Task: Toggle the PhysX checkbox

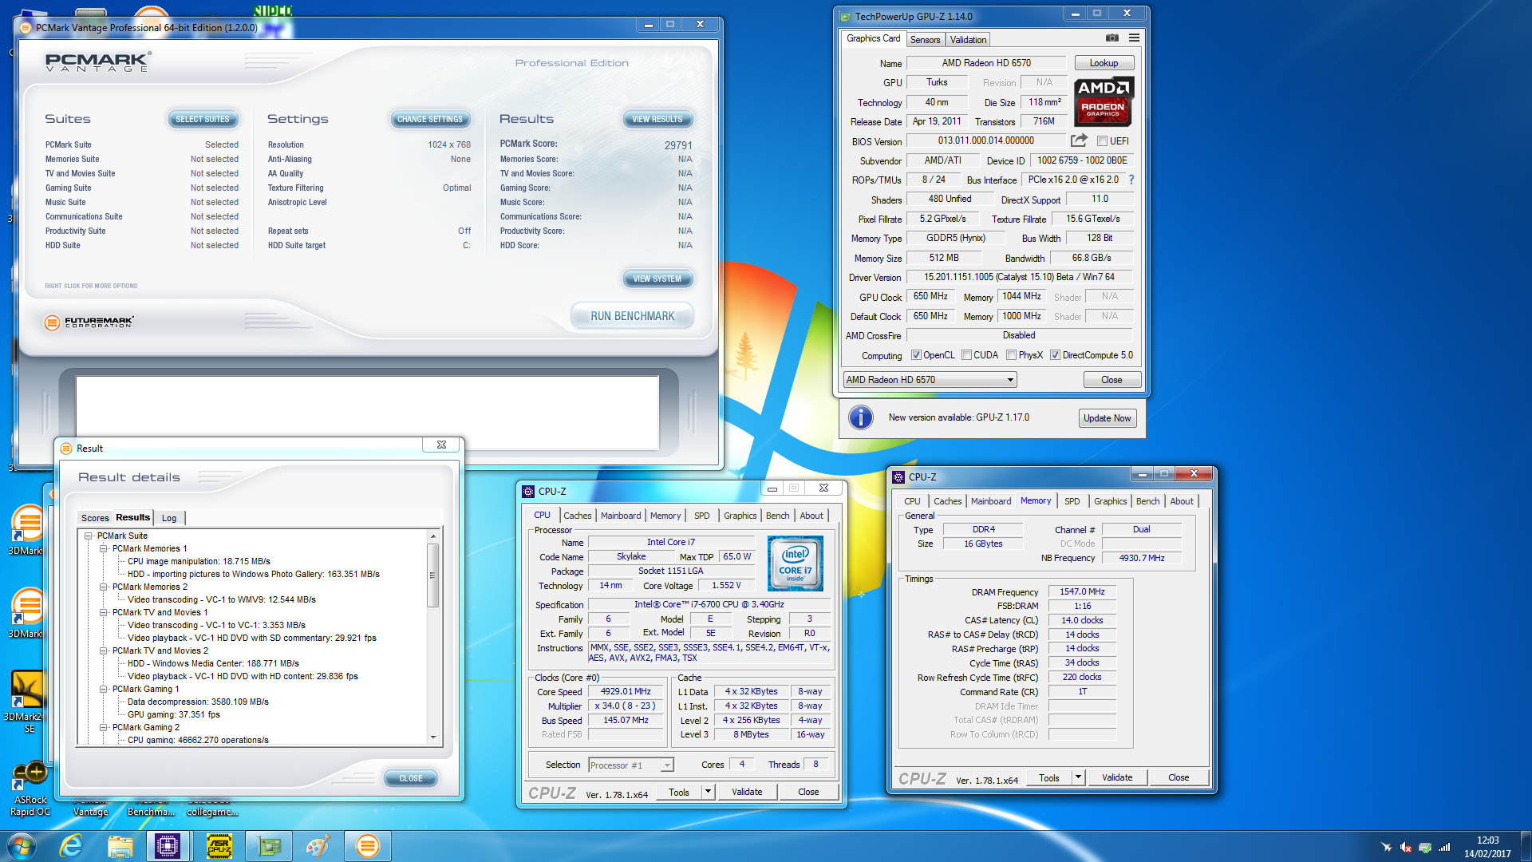Action: [1011, 355]
